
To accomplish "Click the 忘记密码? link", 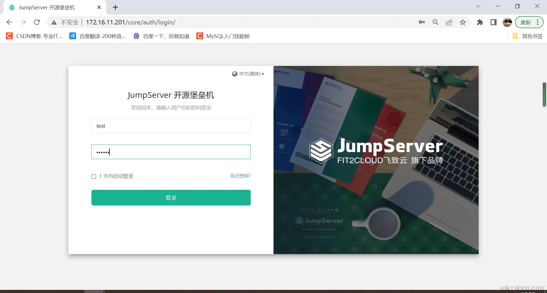I will pyautogui.click(x=240, y=176).
